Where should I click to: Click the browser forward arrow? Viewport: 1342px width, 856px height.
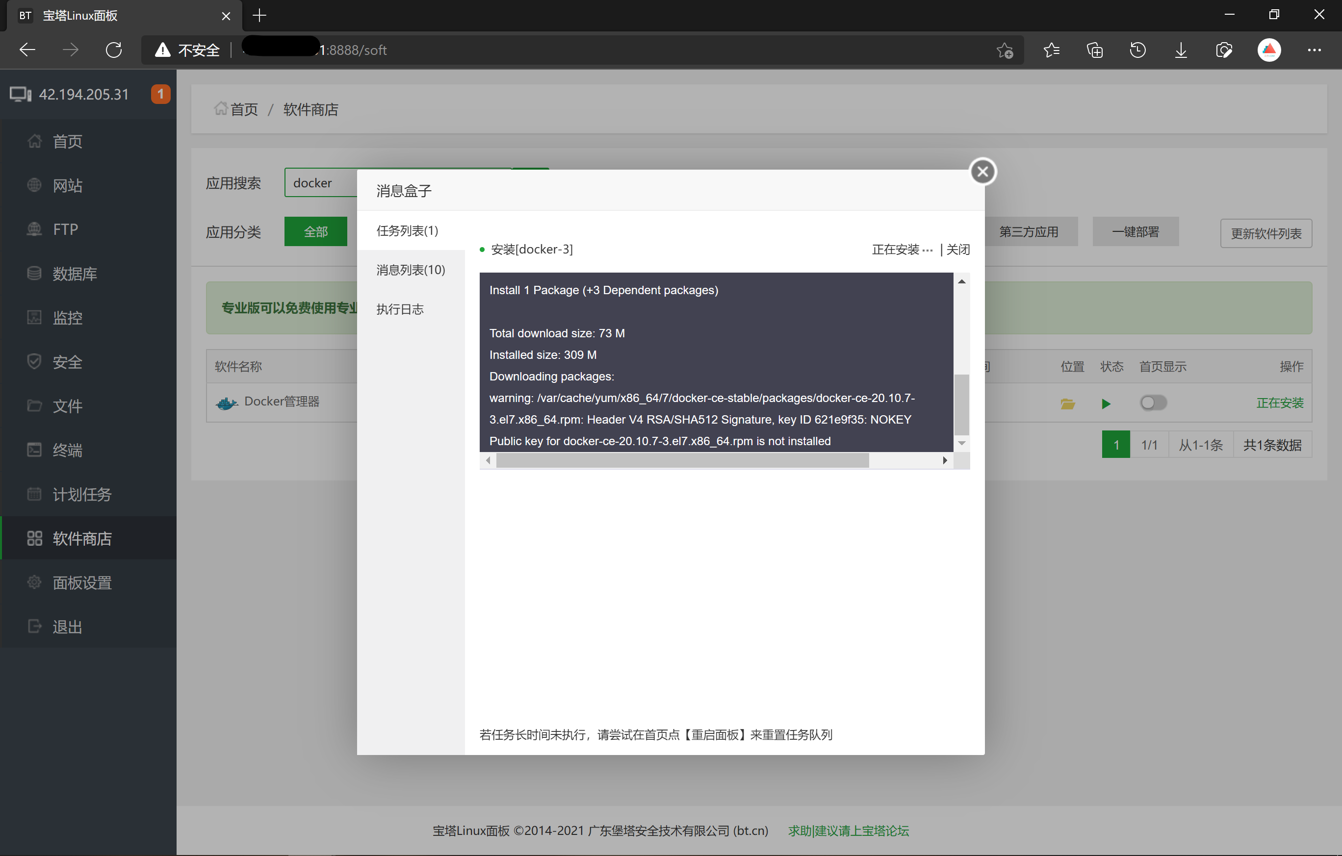click(70, 50)
